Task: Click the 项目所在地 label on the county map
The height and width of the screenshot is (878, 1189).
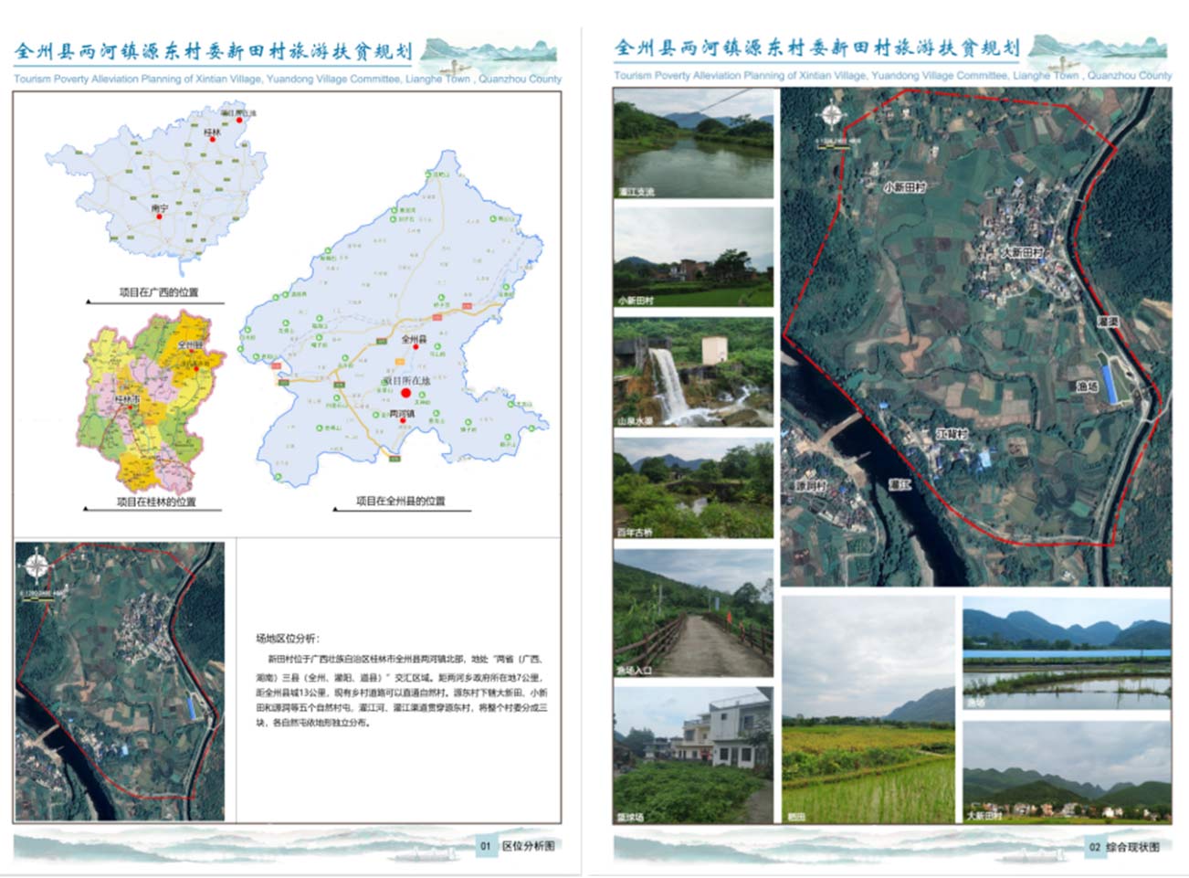Action: tap(406, 380)
